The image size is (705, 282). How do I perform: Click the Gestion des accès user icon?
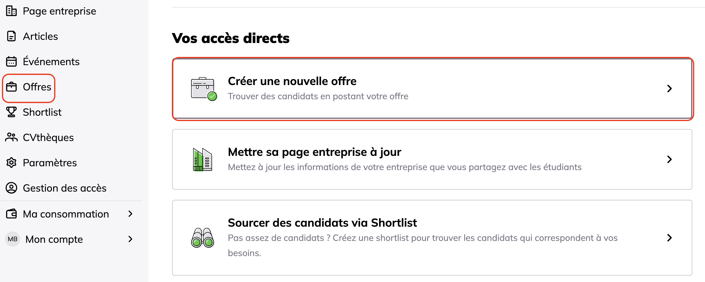pos(11,188)
